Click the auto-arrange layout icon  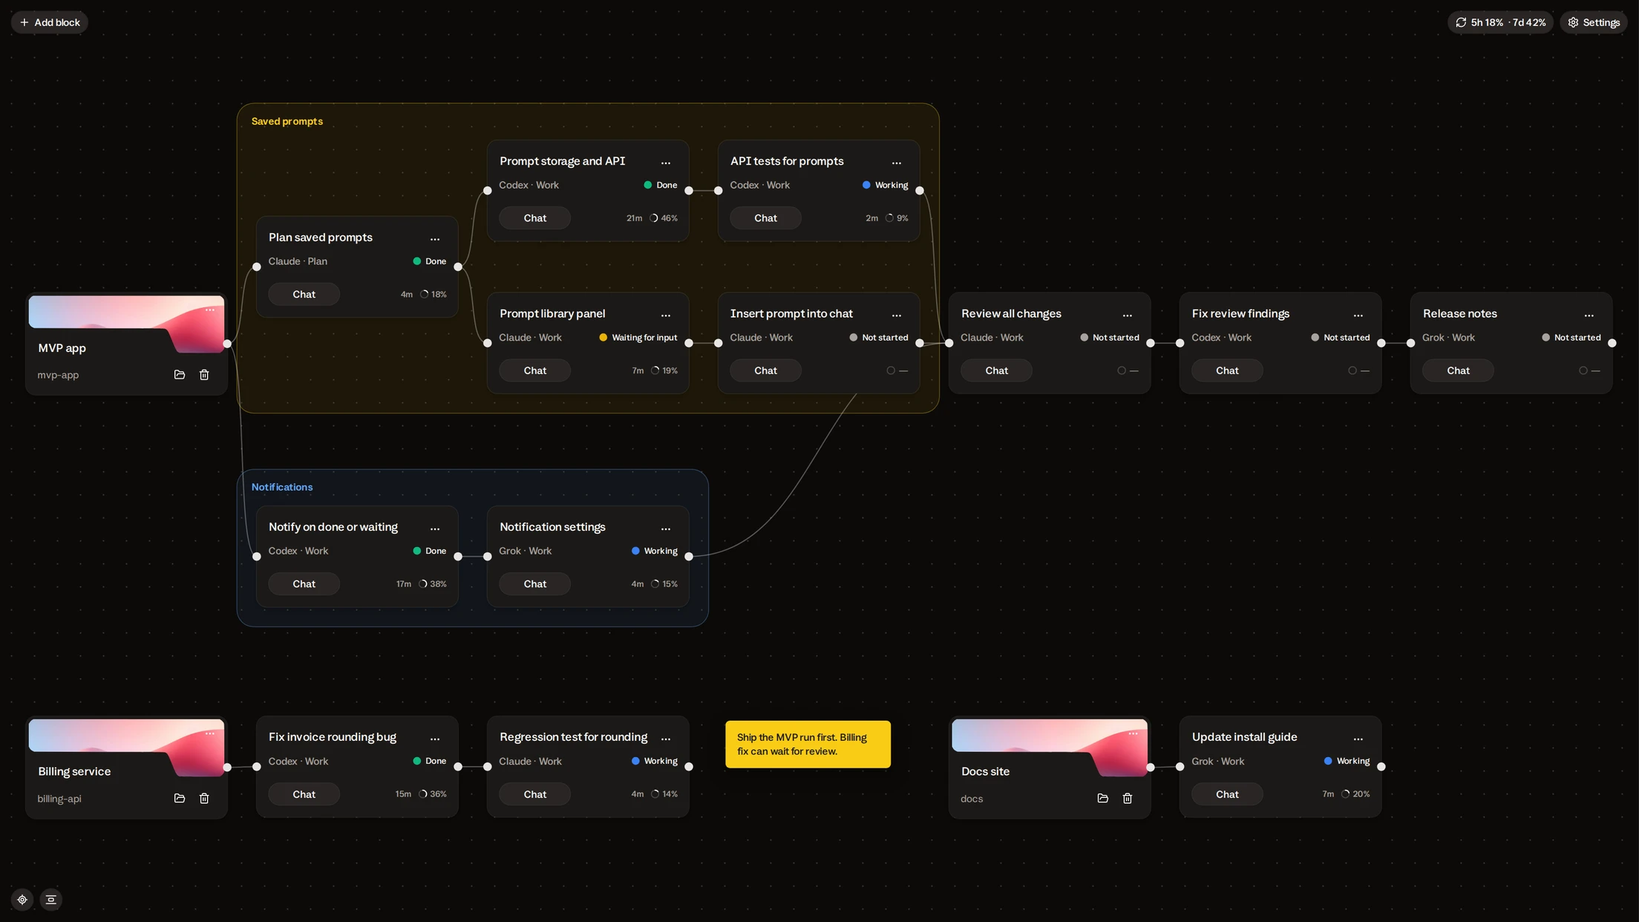tap(51, 900)
